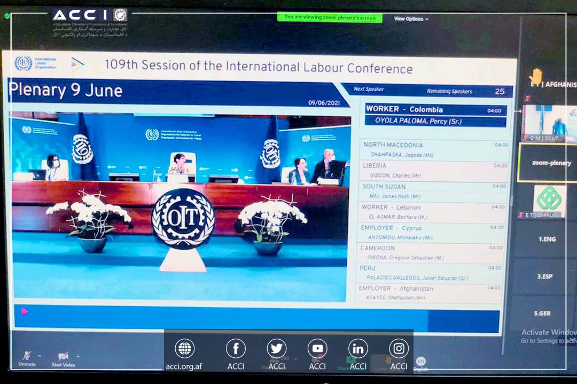Image resolution: width=577 pixels, height=384 pixels.
Task: Click the 'Next Speaker' label
Action: [x=368, y=89]
